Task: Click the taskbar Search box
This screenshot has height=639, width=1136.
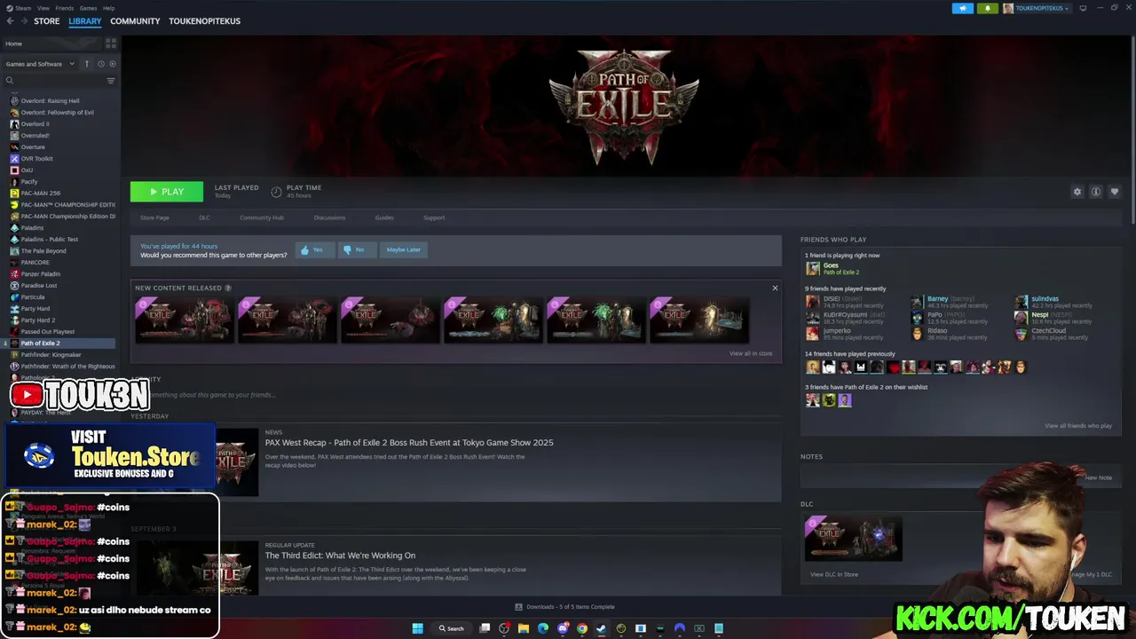Action: click(x=451, y=628)
